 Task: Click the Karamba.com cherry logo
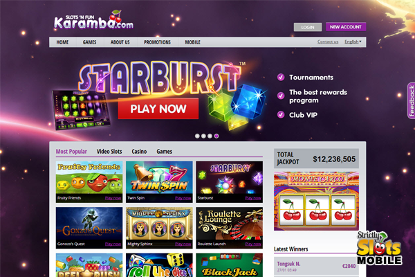click(x=94, y=20)
